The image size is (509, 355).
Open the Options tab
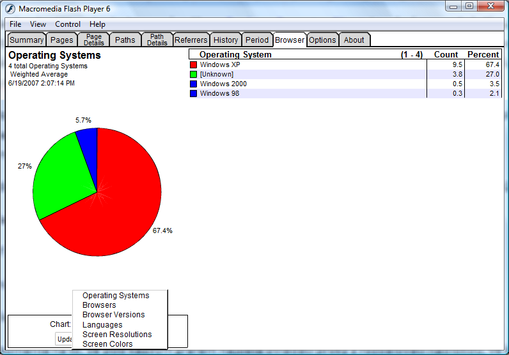tap(322, 40)
